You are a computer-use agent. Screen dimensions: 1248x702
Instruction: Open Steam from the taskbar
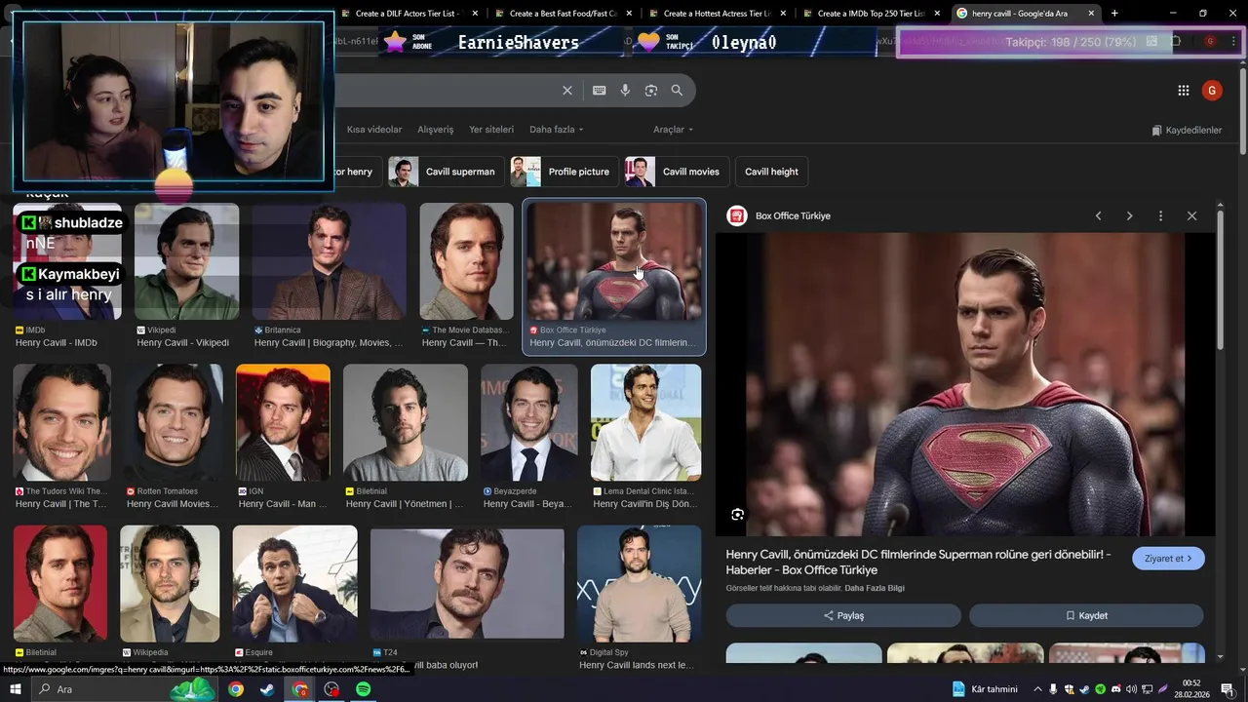click(x=267, y=689)
